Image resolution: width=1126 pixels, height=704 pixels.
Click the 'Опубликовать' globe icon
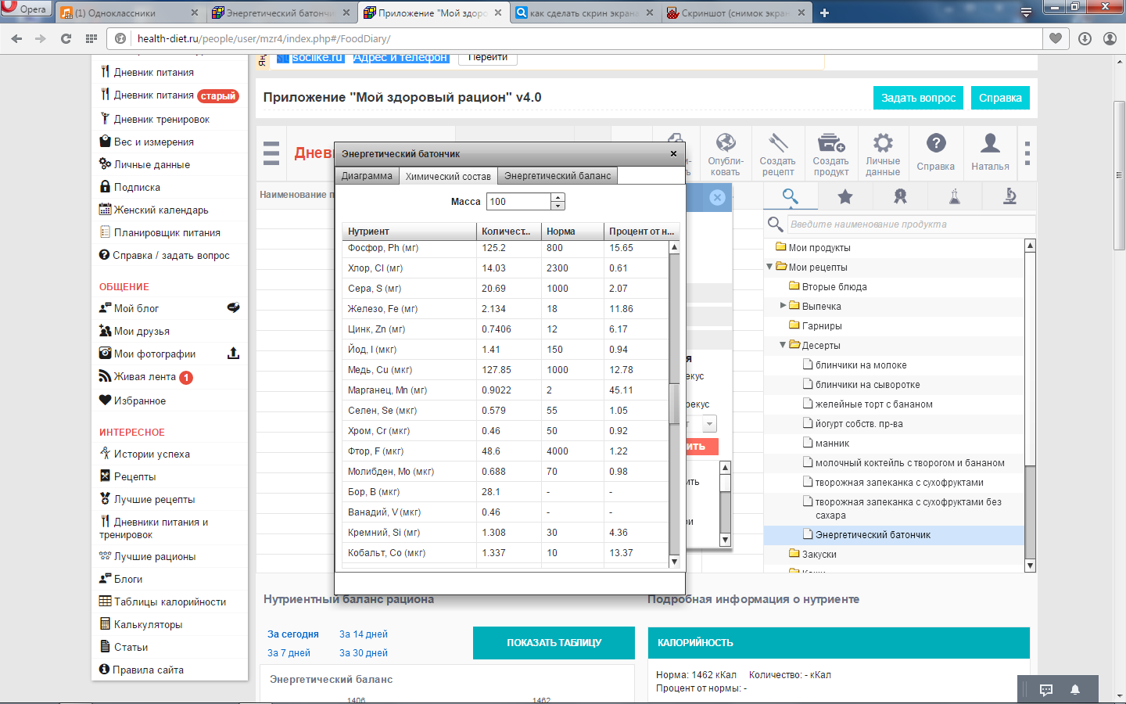(725, 144)
